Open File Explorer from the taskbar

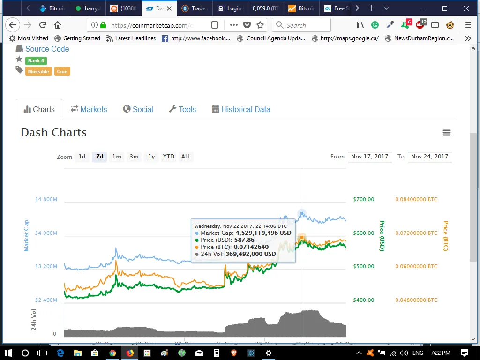(x=77, y=353)
